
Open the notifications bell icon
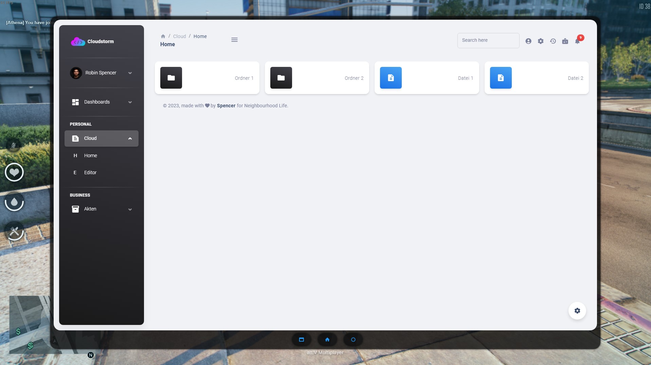point(577,41)
